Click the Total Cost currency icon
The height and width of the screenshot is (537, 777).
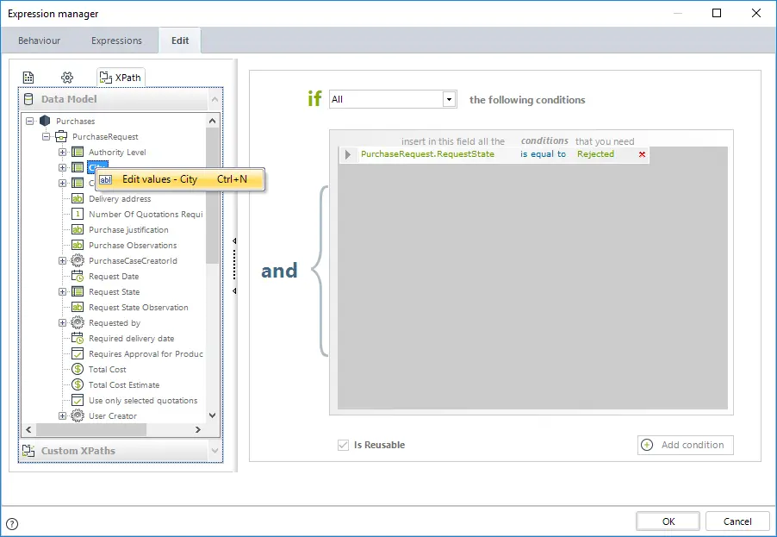[78, 370]
